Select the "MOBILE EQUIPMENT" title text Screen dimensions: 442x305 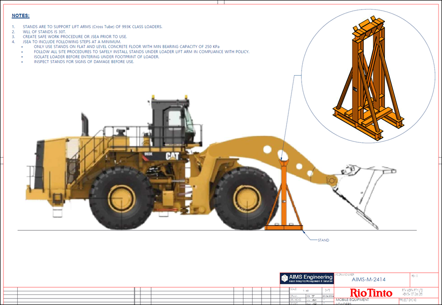pos(352,299)
